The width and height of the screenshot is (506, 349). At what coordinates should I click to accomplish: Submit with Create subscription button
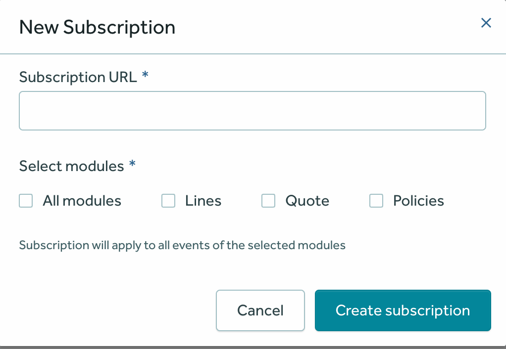403,310
